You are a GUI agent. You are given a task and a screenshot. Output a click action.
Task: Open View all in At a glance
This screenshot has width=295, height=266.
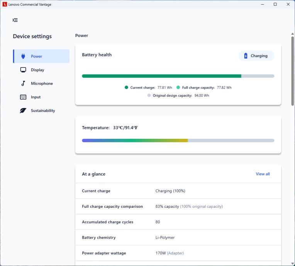(x=263, y=174)
